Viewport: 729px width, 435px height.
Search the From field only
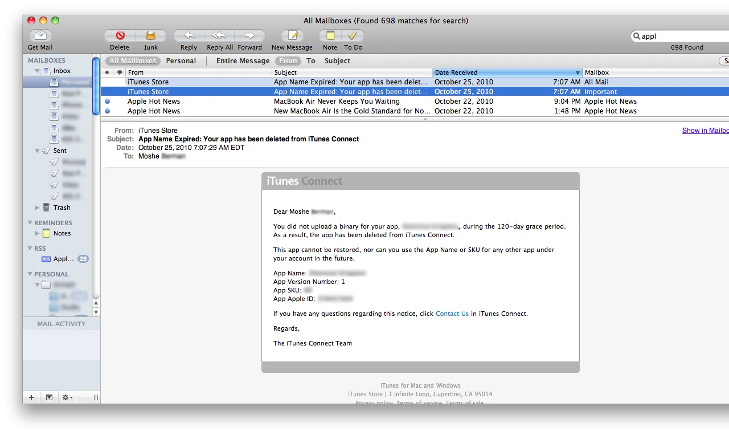(288, 61)
